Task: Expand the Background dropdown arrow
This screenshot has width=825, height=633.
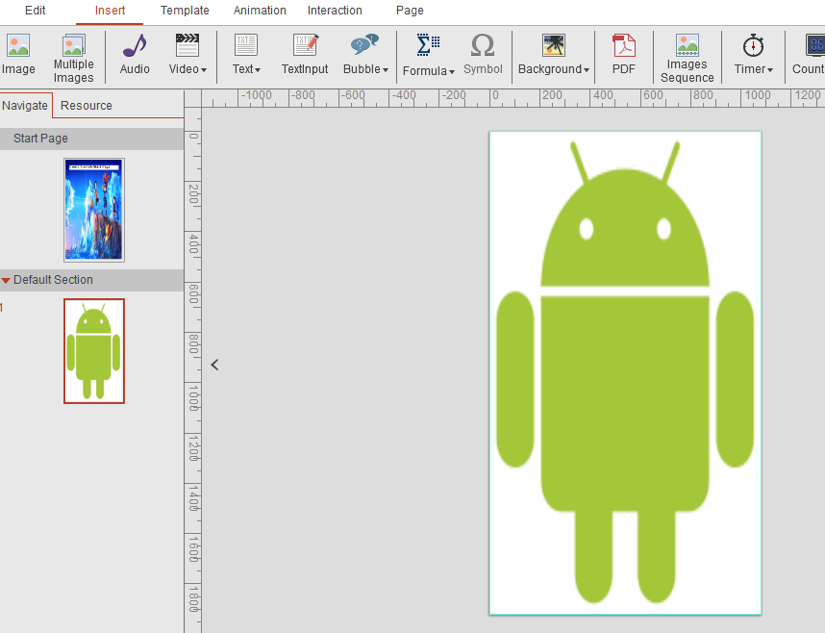Action: (x=587, y=70)
